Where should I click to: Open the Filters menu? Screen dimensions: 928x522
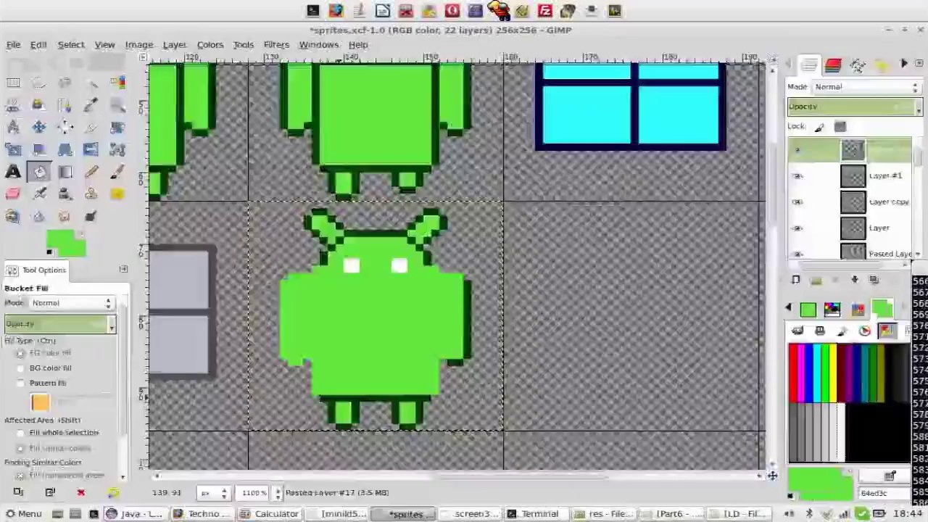(276, 45)
